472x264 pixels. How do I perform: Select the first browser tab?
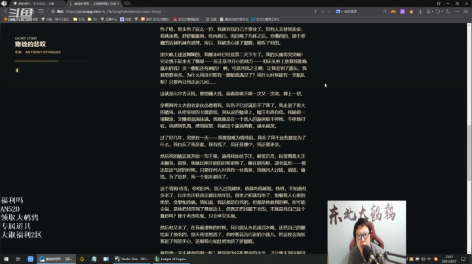(x=37, y=4)
